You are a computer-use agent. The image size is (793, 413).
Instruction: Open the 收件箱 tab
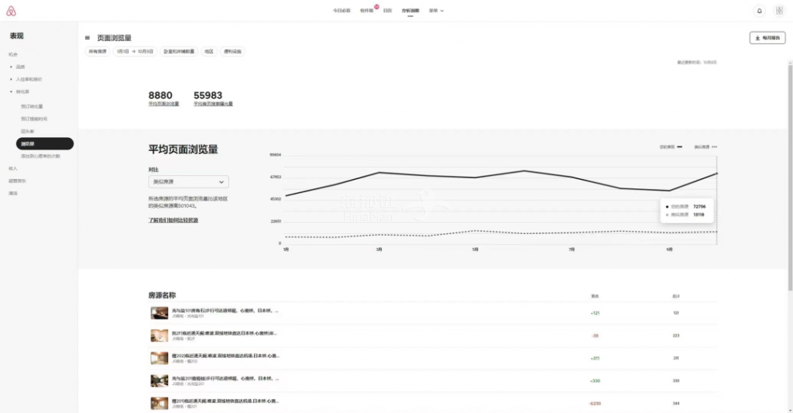coord(366,11)
